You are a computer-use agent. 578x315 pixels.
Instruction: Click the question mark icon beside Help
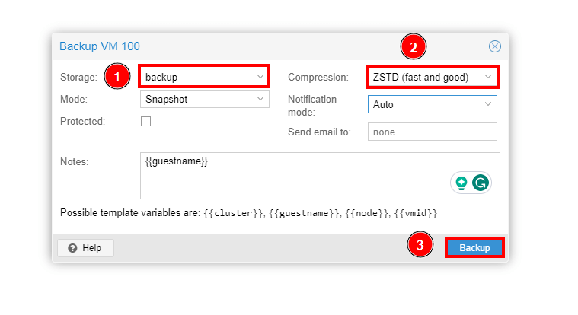[x=72, y=248]
